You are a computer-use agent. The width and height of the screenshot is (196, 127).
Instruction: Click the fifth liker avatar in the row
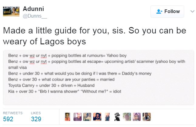[107, 117]
